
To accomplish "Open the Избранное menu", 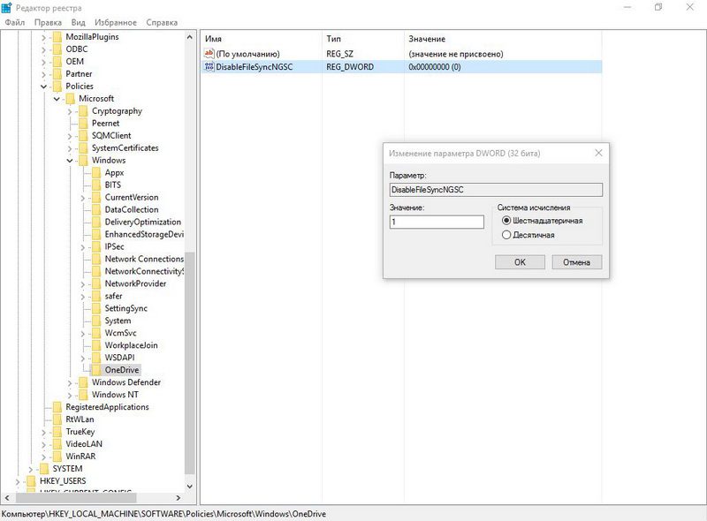I will point(116,22).
